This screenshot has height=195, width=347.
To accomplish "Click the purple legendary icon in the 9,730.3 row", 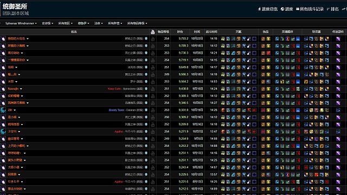I will point(338,53).
